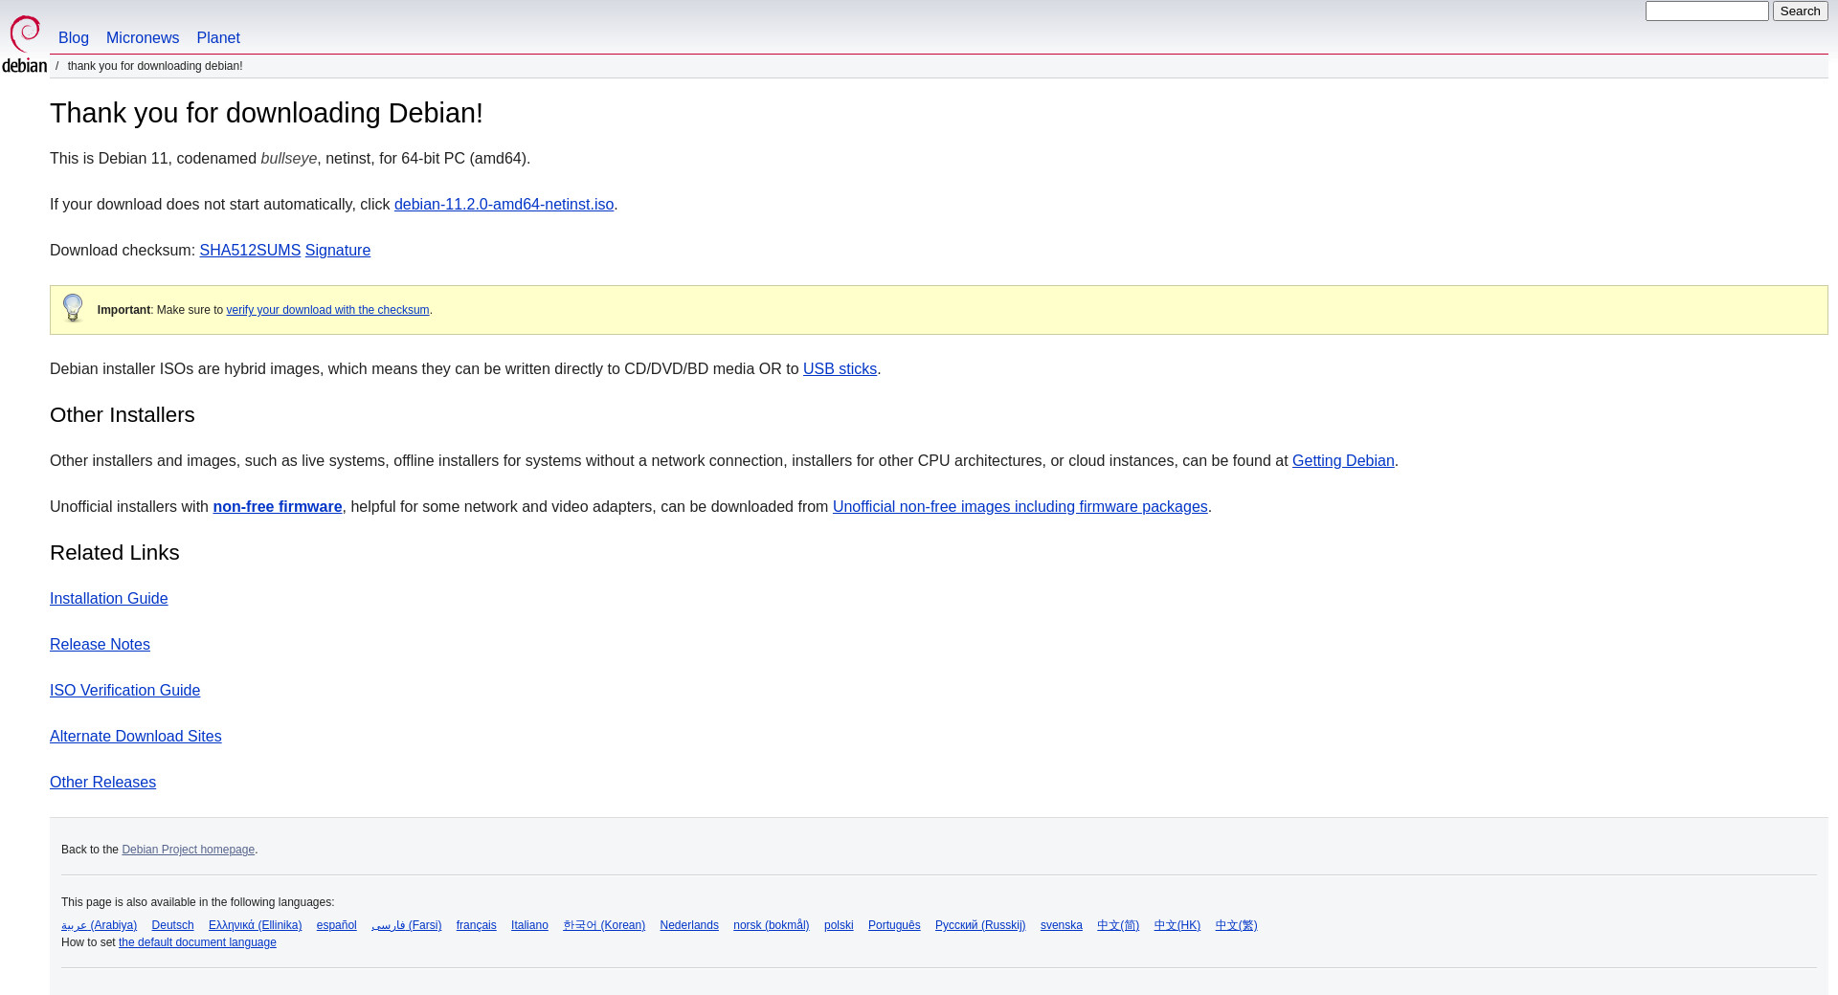The width and height of the screenshot is (1838, 995).
Task: Download debian-11.2.0-amd64-netinst.iso
Action: tap(504, 205)
